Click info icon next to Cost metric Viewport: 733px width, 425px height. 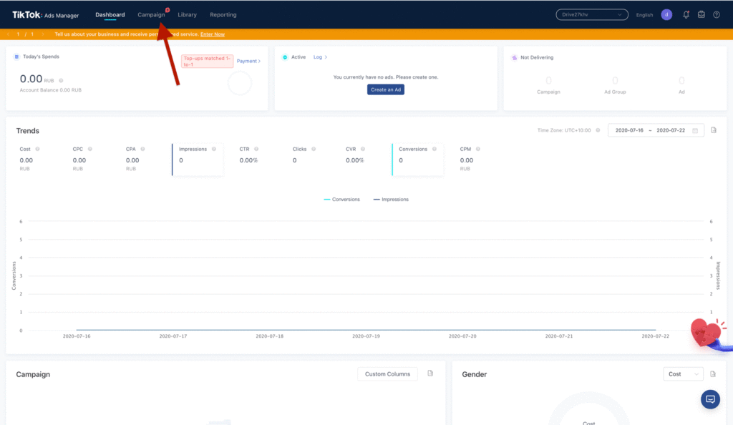point(37,149)
